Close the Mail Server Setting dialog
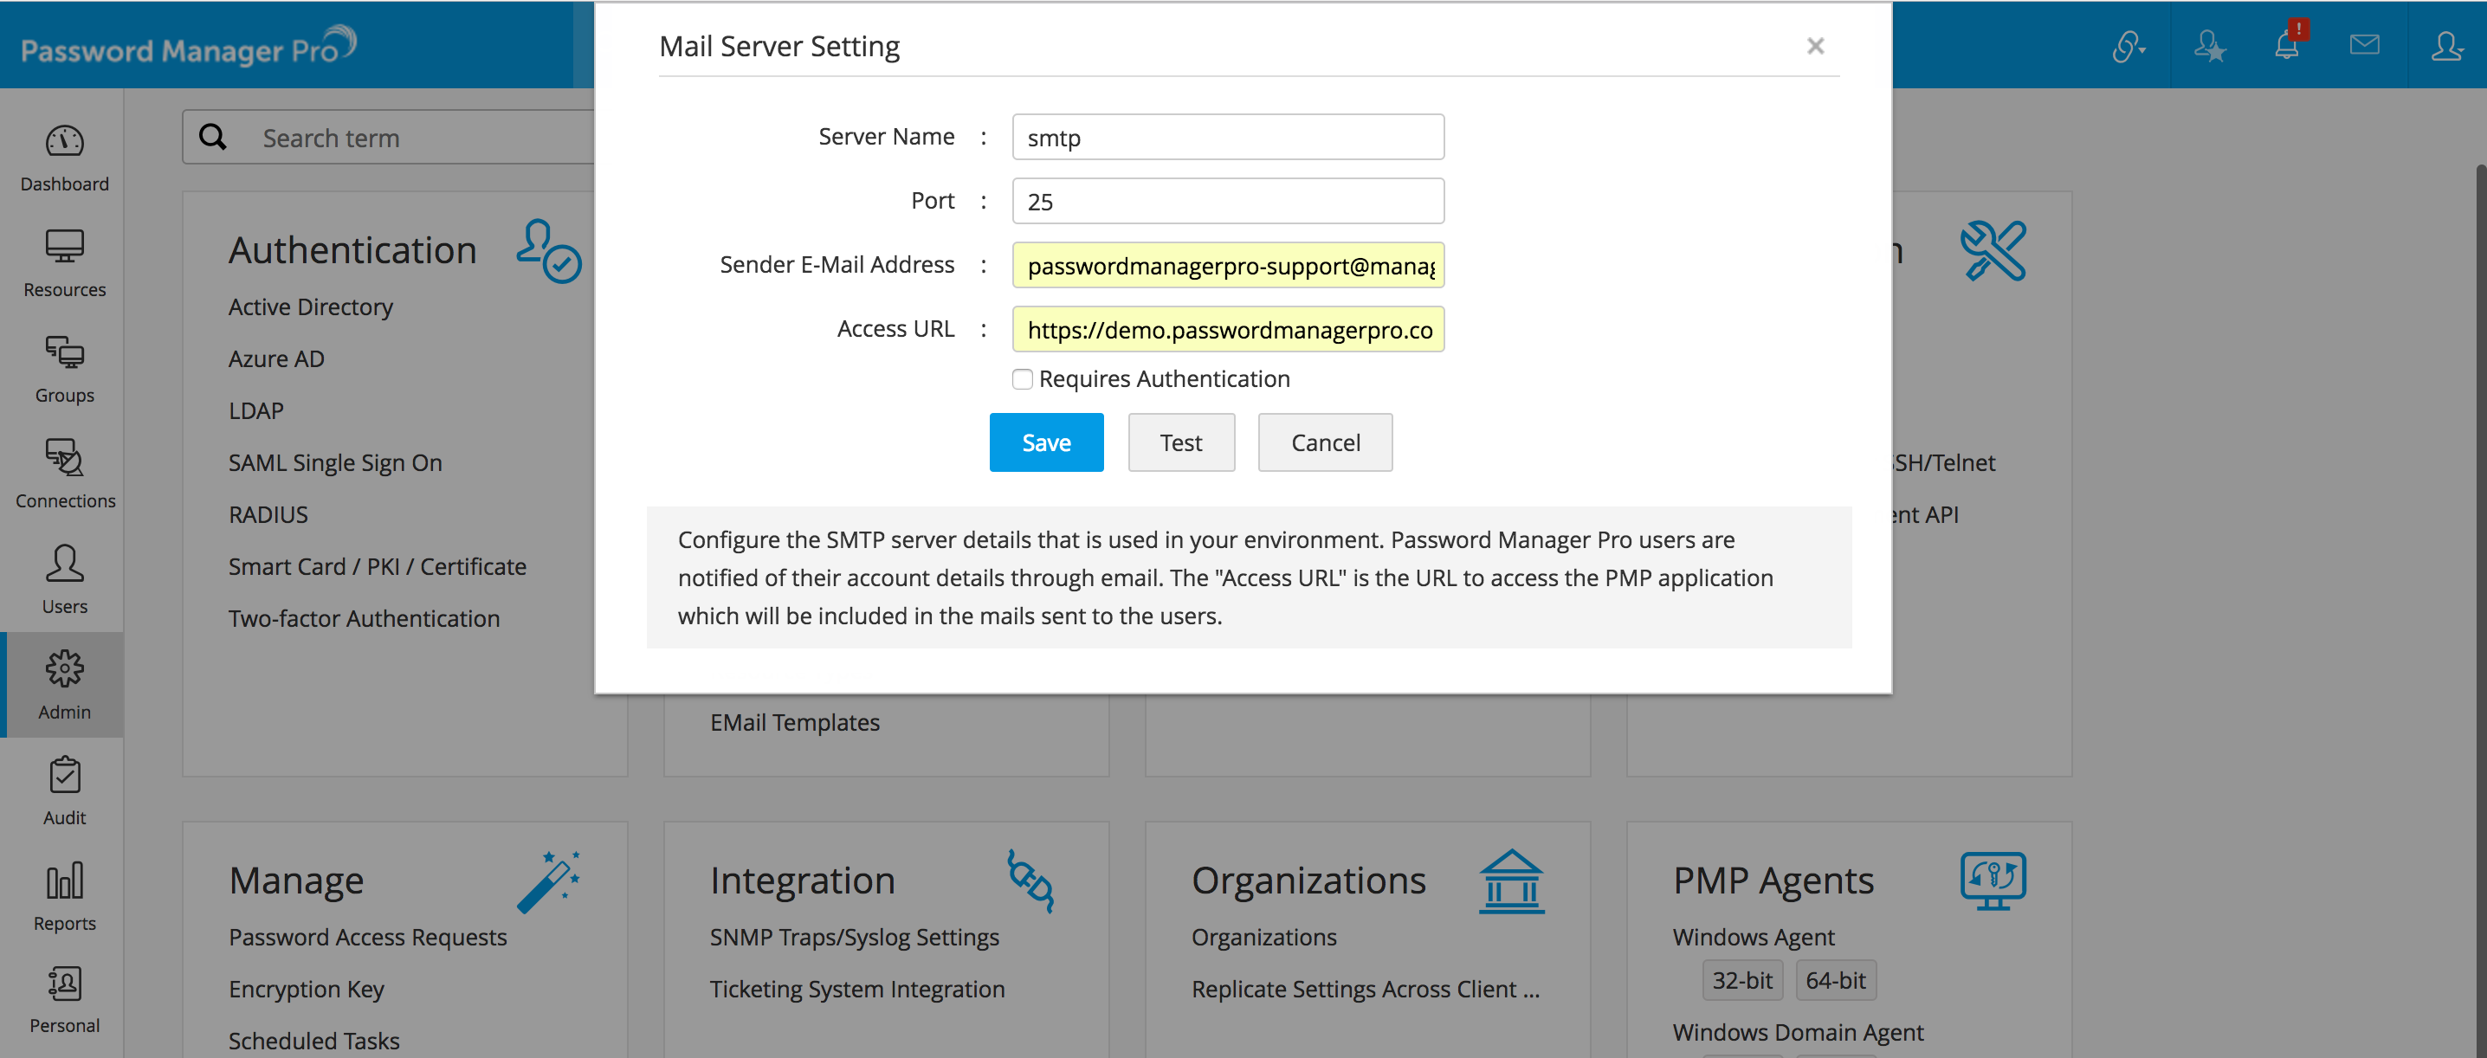Screen dimensions: 2487x1058 tap(1814, 45)
